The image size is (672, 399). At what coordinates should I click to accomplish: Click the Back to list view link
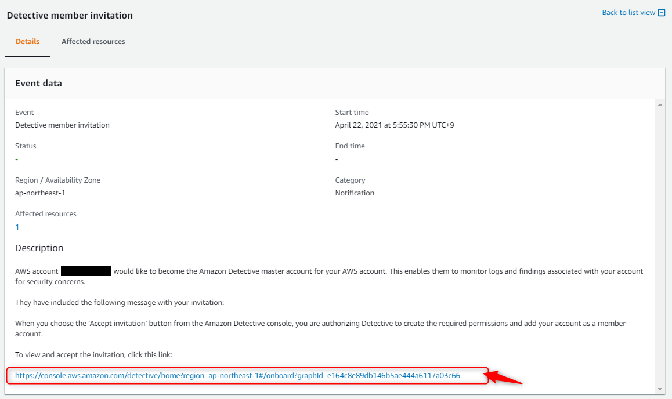pos(628,13)
